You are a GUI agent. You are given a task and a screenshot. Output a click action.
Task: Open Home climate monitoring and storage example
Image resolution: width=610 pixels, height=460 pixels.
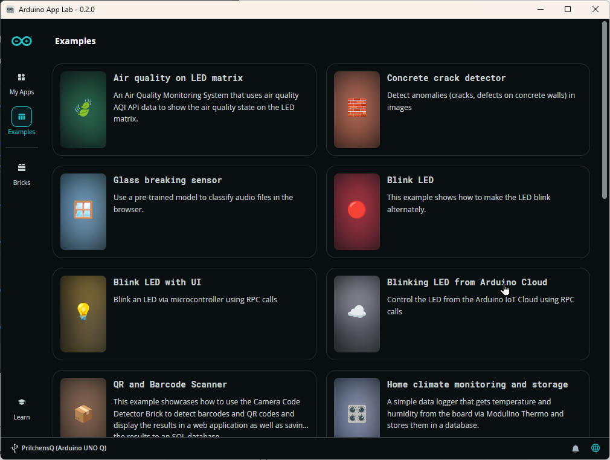point(477,384)
